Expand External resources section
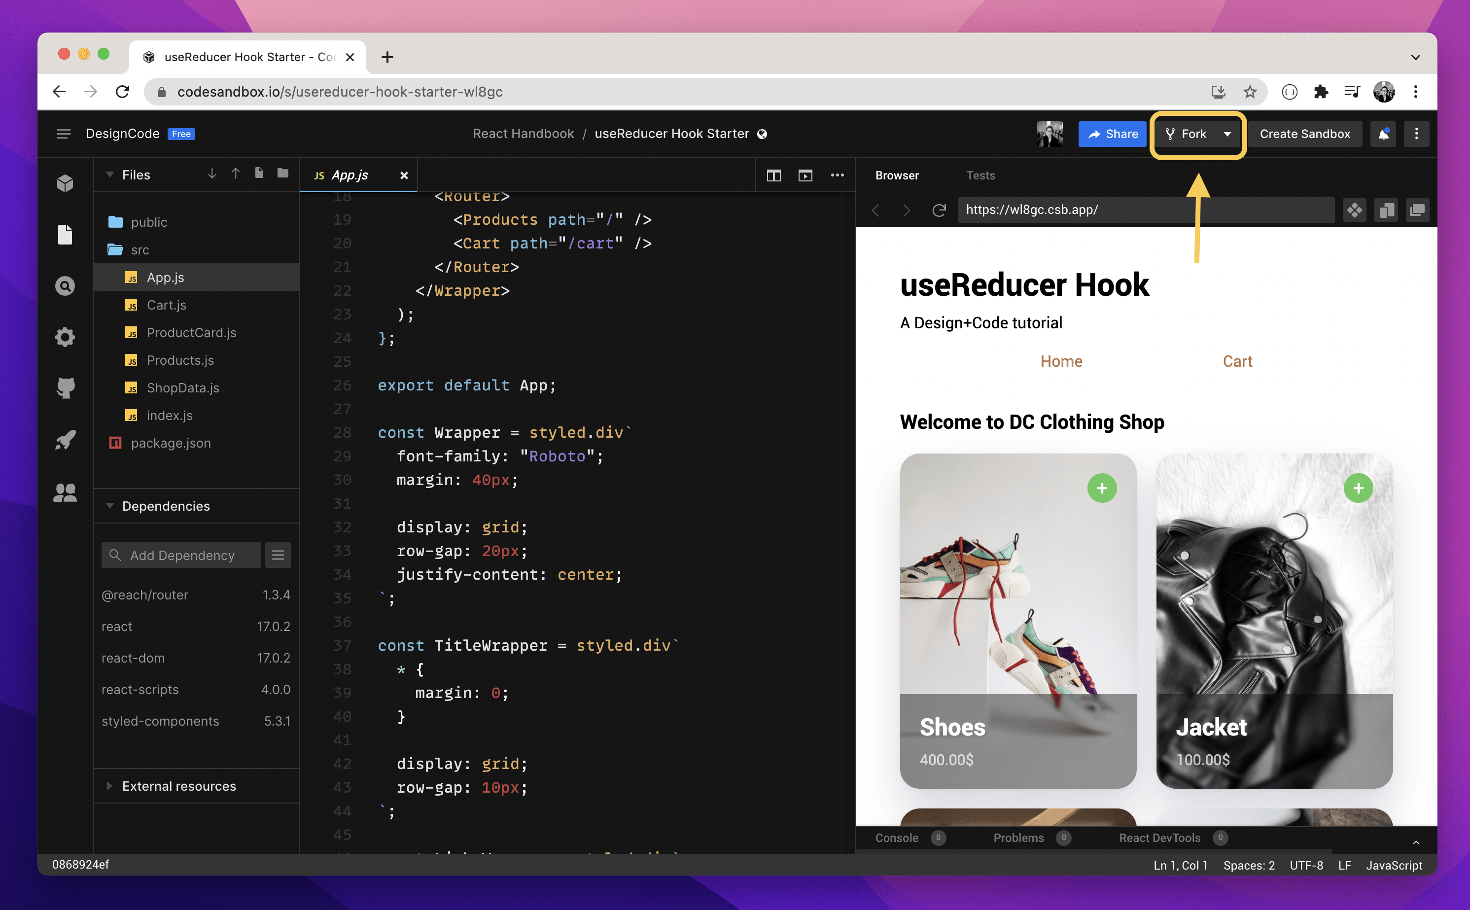The height and width of the screenshot is (910, 1470). click(179, 786)
